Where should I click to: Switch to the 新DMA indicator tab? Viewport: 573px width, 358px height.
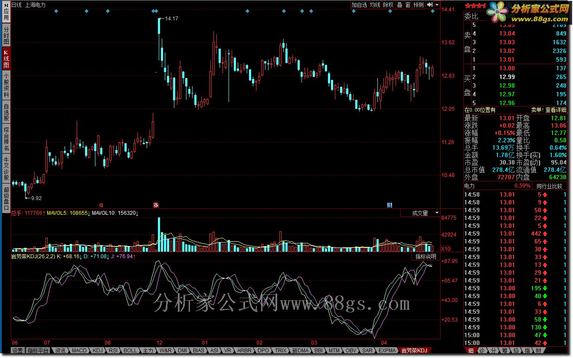coord(300,351)
